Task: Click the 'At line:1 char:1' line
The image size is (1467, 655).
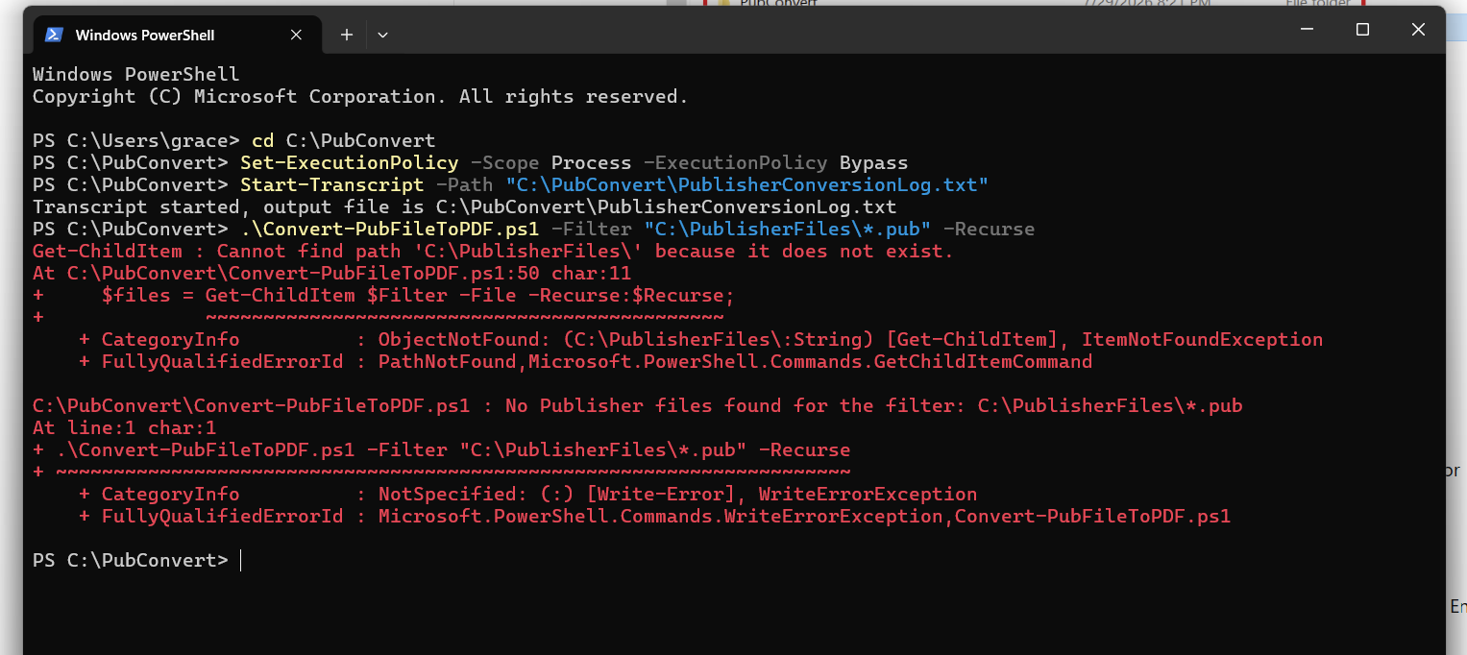Action: (124, 428)
